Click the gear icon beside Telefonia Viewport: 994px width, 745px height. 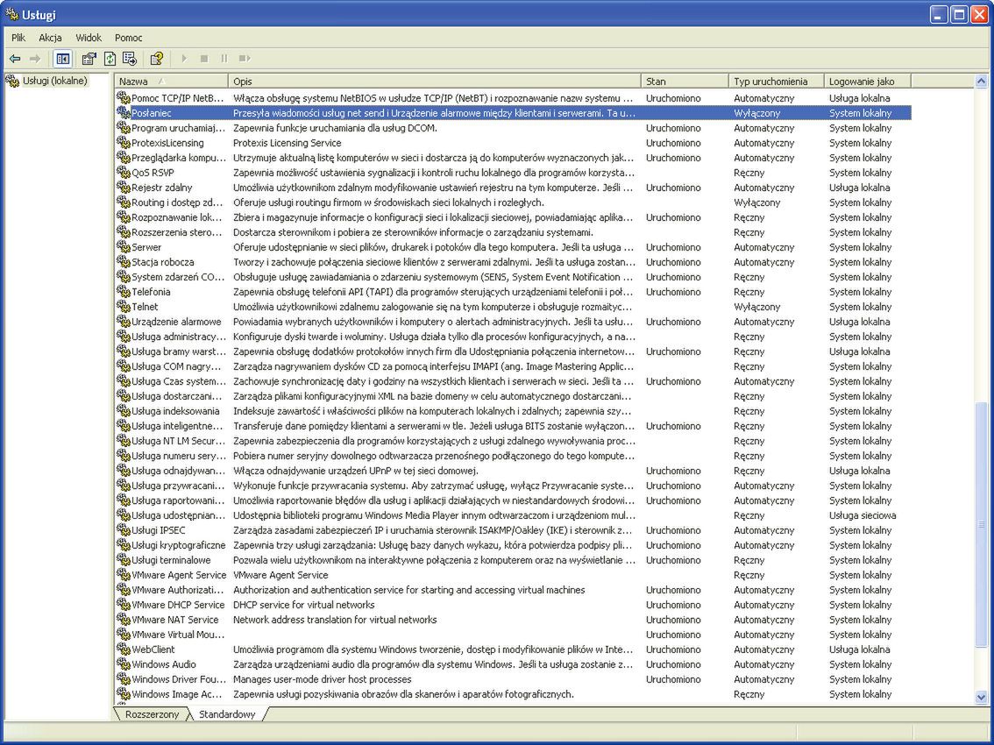124,292
